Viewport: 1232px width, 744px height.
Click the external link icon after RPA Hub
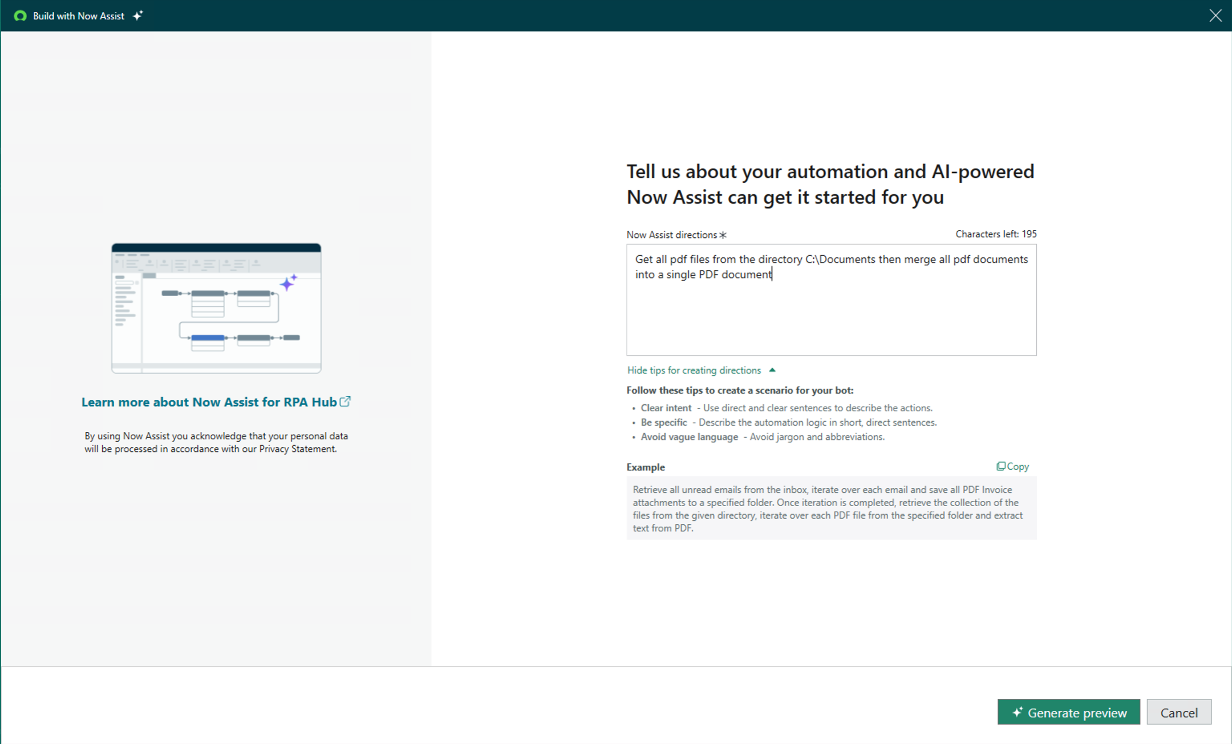click(345, 401)
